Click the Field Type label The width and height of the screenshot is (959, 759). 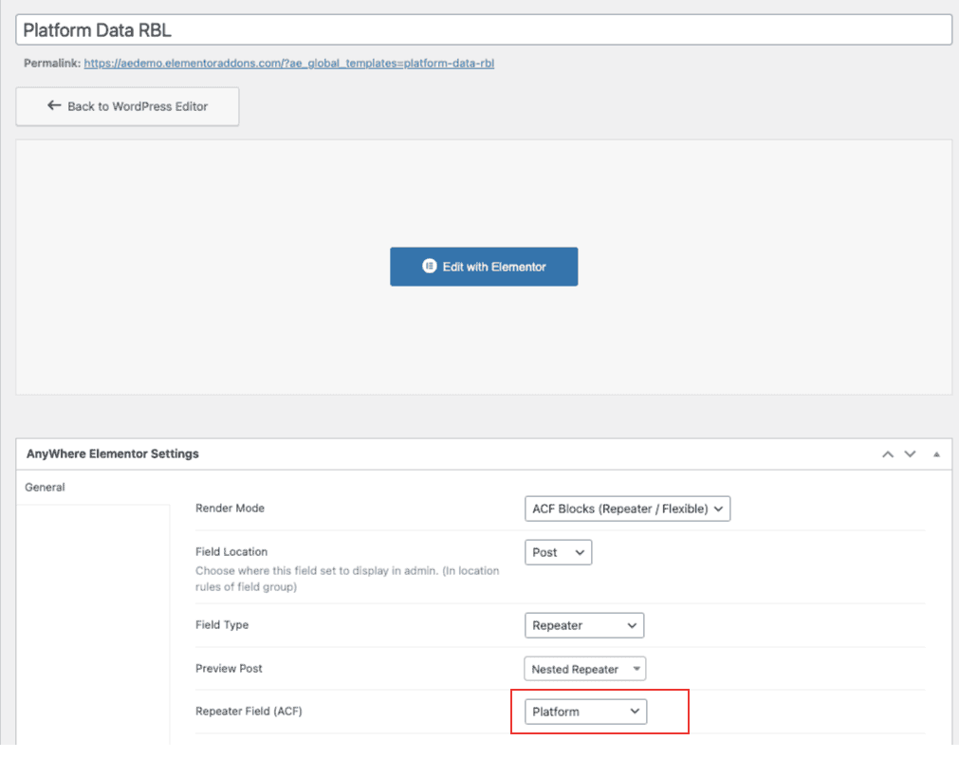tap(222, 624)
